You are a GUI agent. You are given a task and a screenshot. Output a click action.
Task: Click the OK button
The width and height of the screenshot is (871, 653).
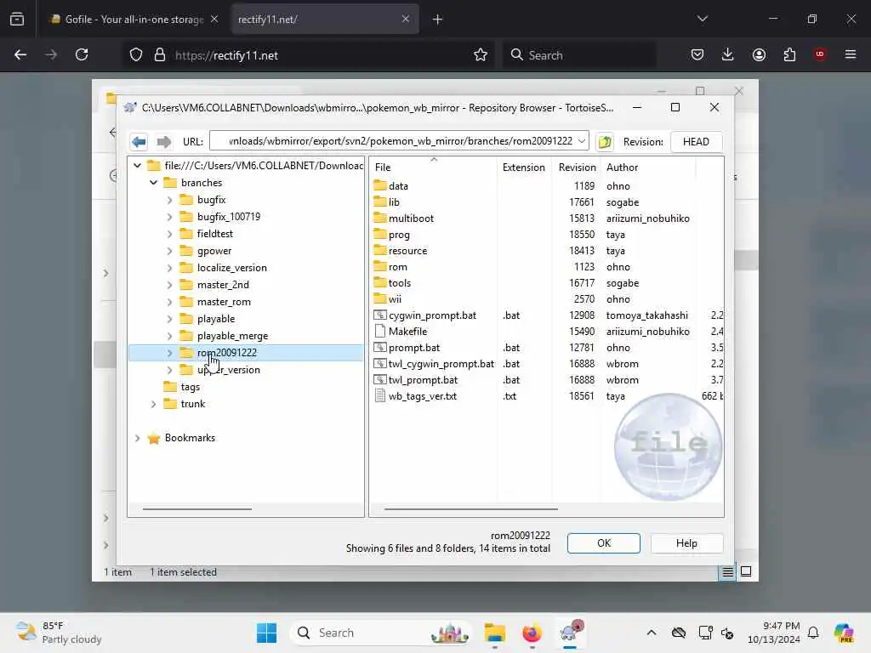click(604, 543)
